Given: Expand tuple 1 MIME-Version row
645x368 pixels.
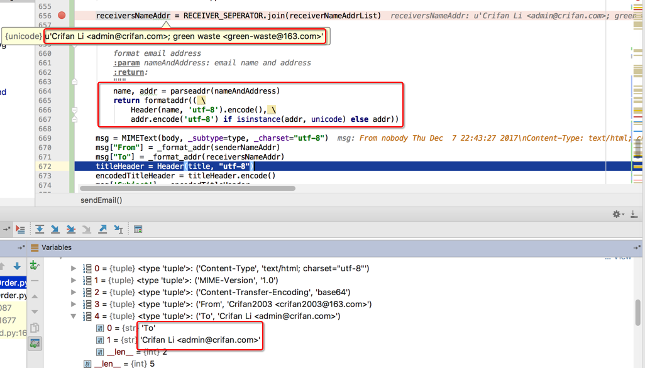Looking at the screenshot, I should (73, 280).
